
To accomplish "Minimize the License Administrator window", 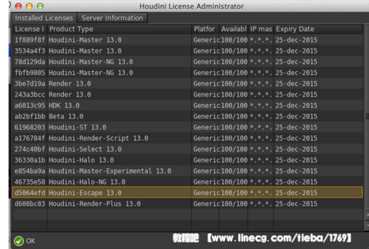I will click(29, 6).
